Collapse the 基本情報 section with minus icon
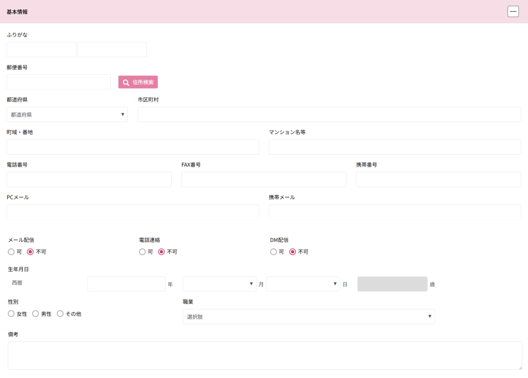Image resolution: width=528 pixels, height=378 pixels. (x=513, y=11)
